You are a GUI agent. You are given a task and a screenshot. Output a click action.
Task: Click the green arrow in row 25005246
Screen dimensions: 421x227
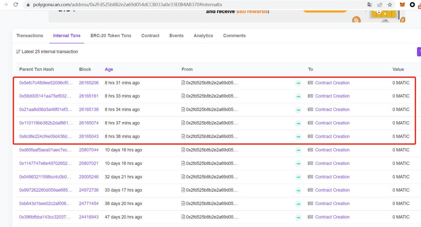[298, 177]
